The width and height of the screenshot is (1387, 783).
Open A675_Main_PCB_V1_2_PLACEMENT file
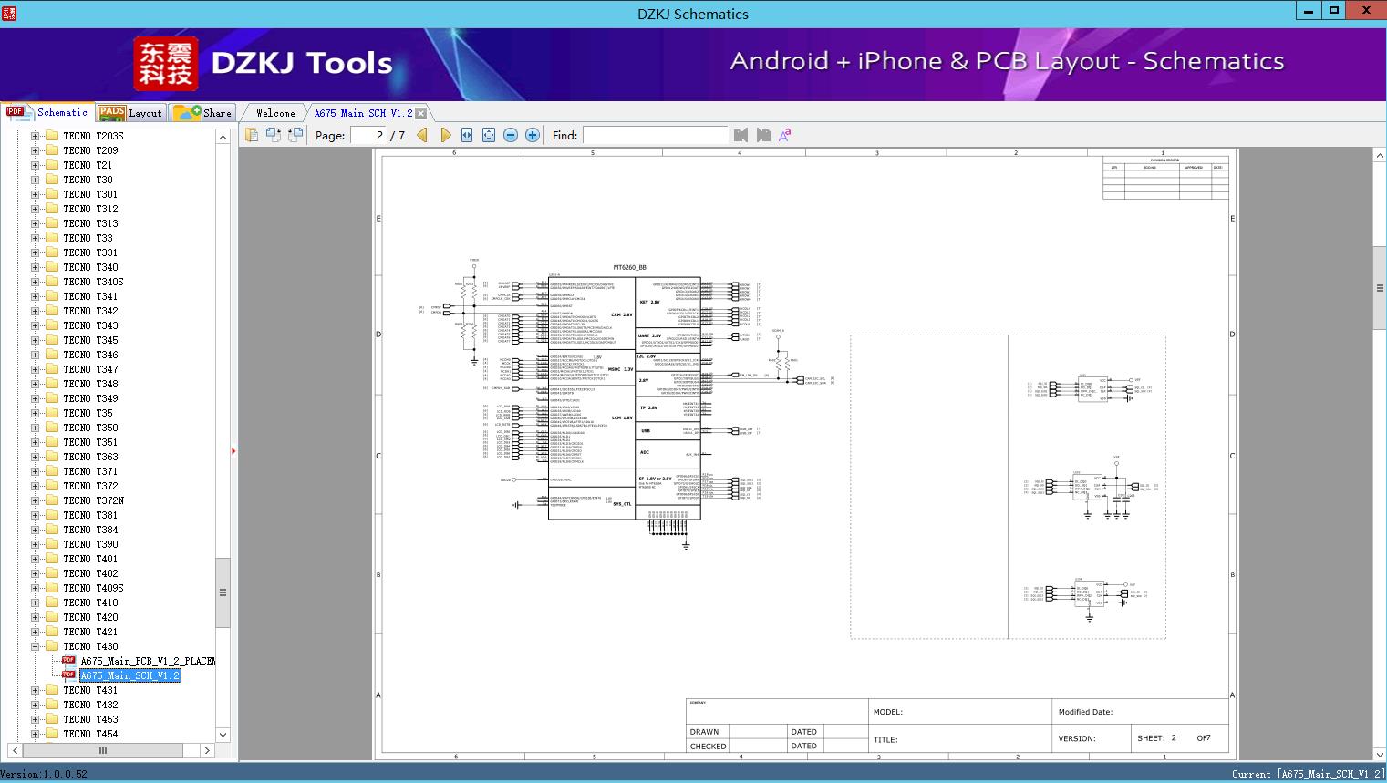[148, 661]
